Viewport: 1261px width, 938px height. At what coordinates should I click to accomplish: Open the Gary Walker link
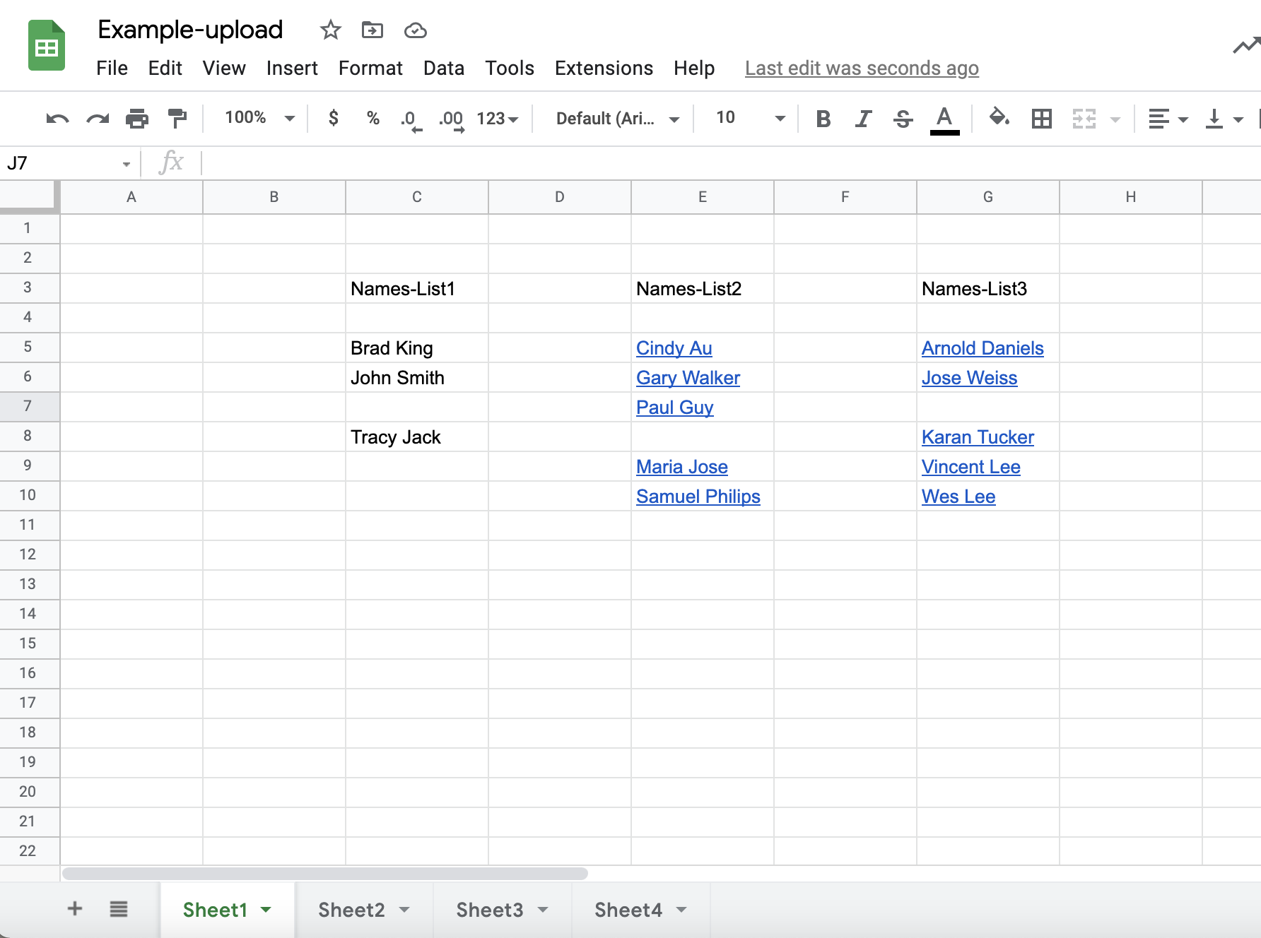pos(688,378)
